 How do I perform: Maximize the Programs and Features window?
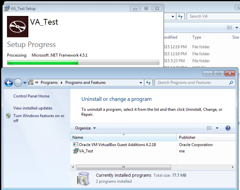pyautogui.click(x=219, y=74)
